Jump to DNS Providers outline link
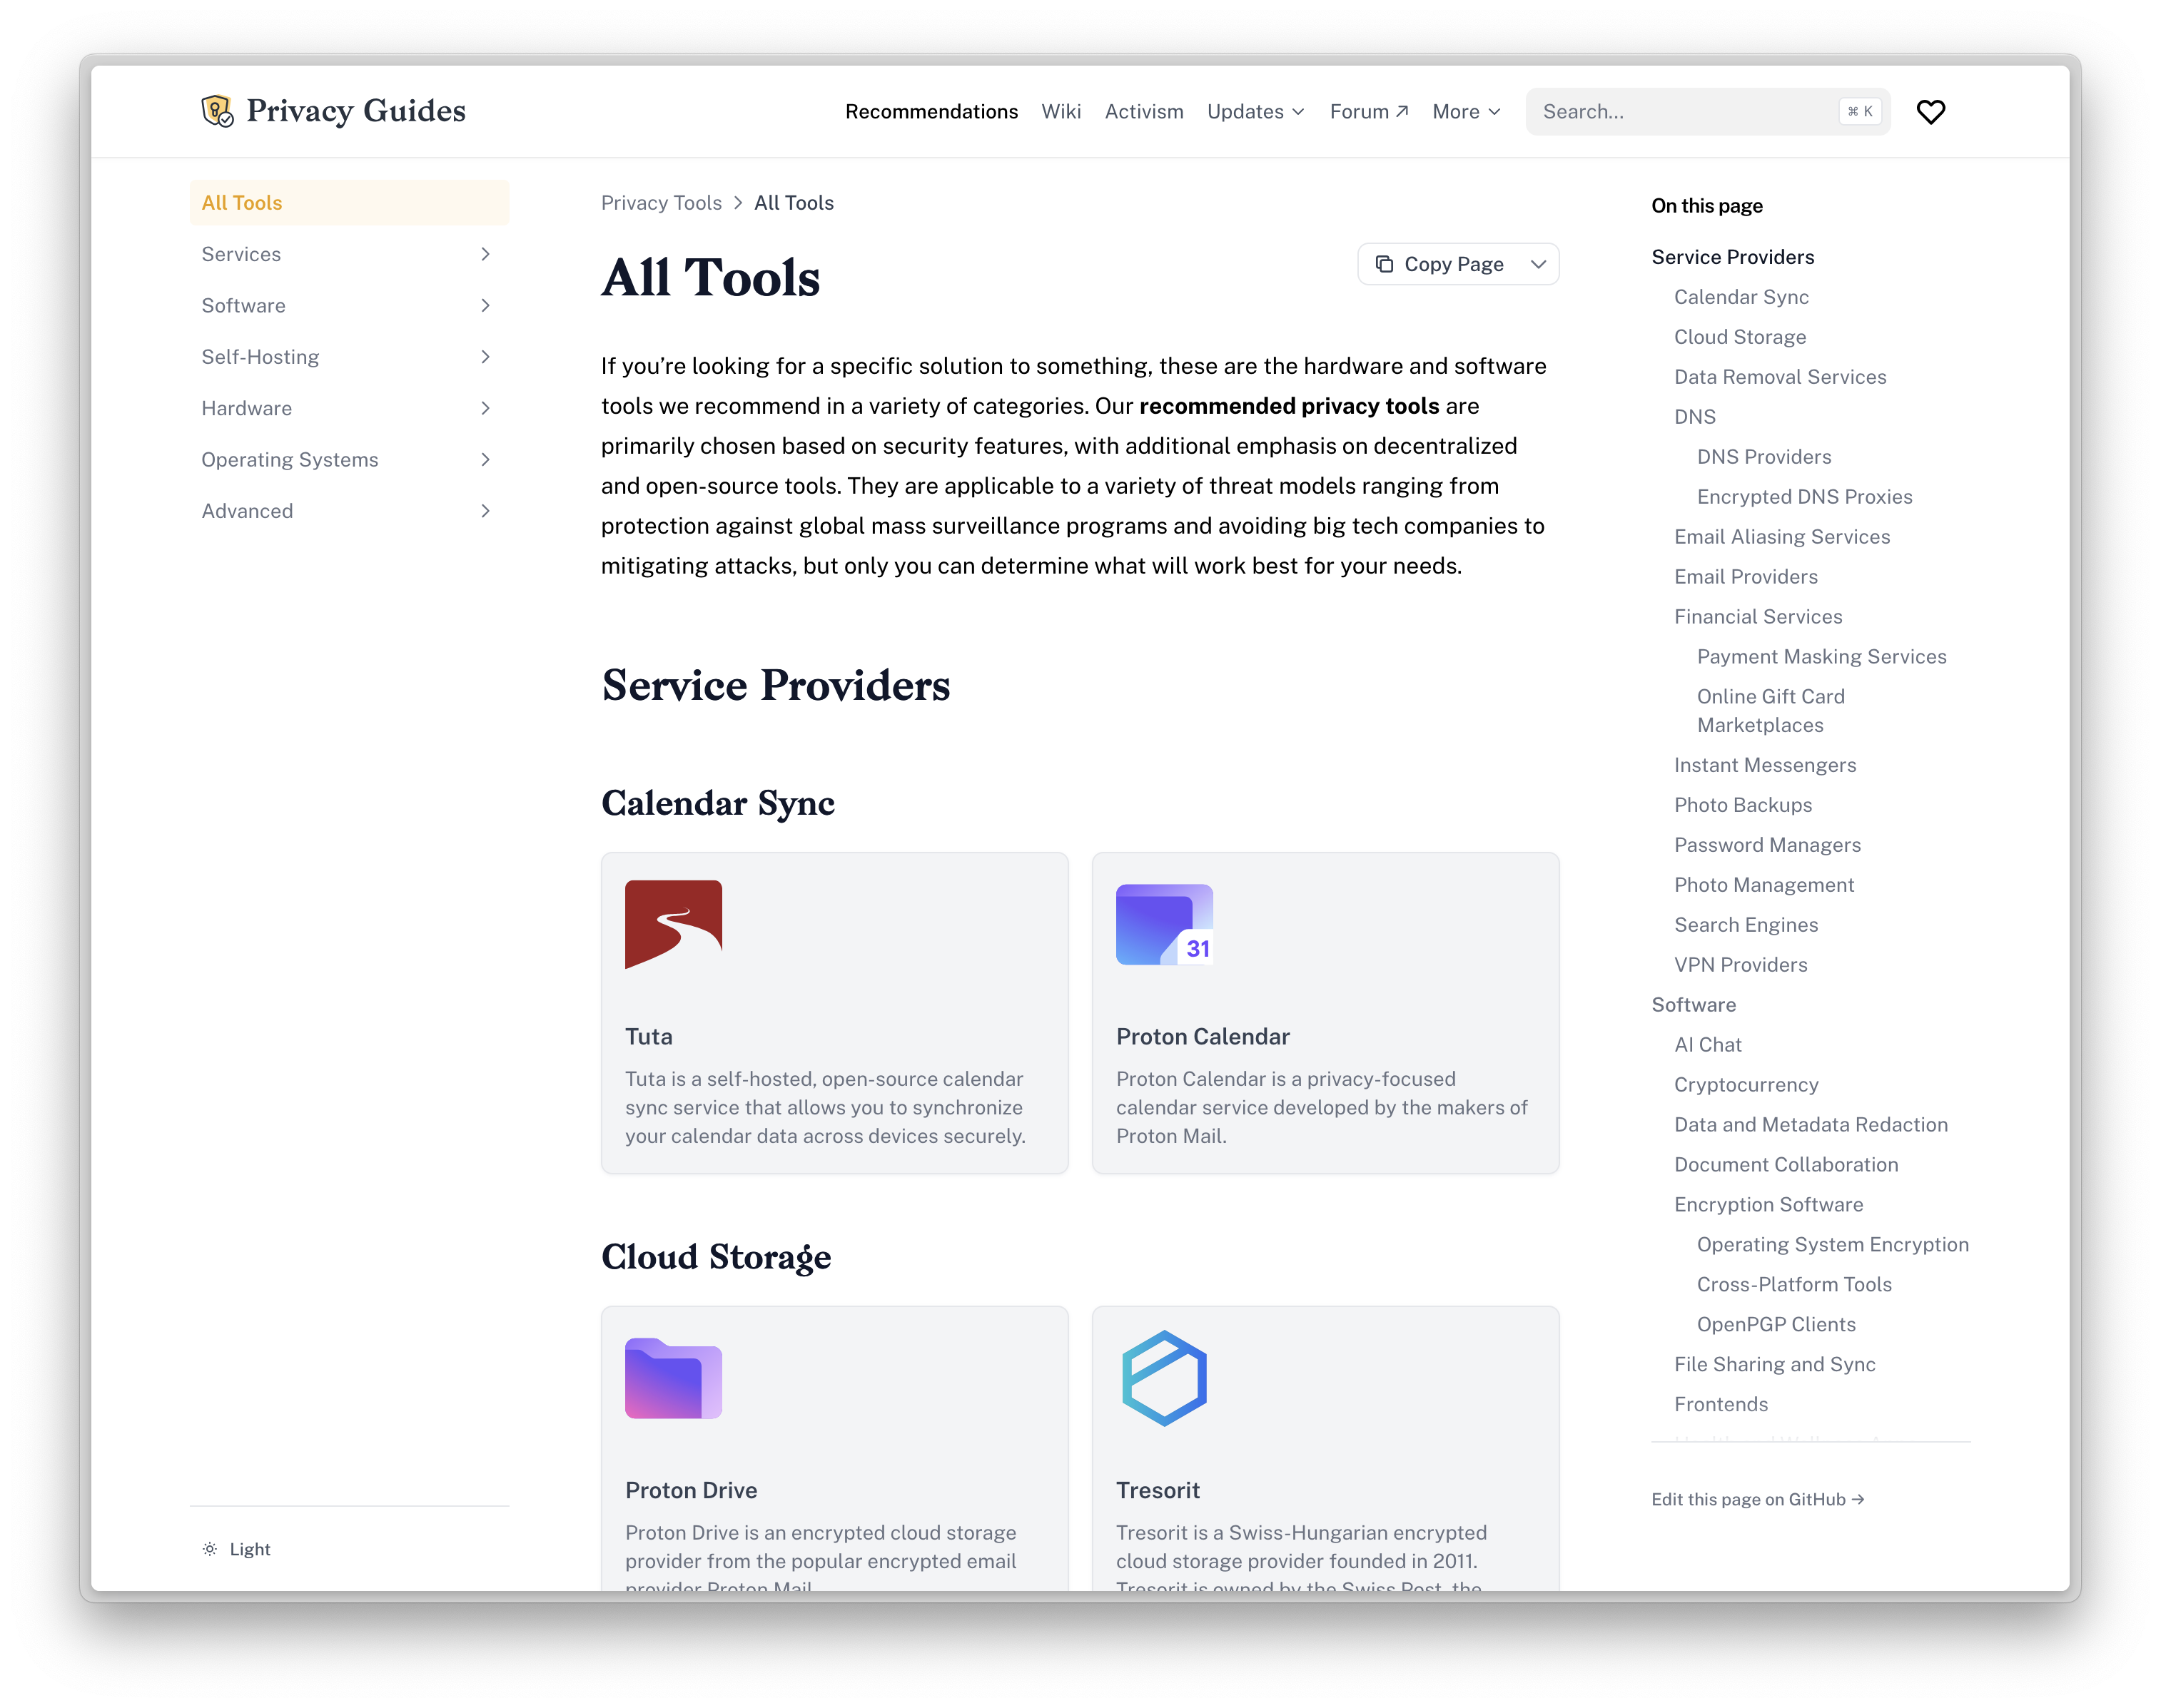The image size is (2161, 1708). pyautogui.click(x=1765, y=457)
